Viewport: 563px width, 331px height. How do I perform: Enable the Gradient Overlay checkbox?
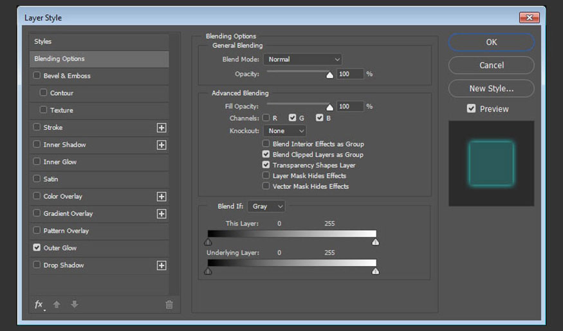(37, 213)
